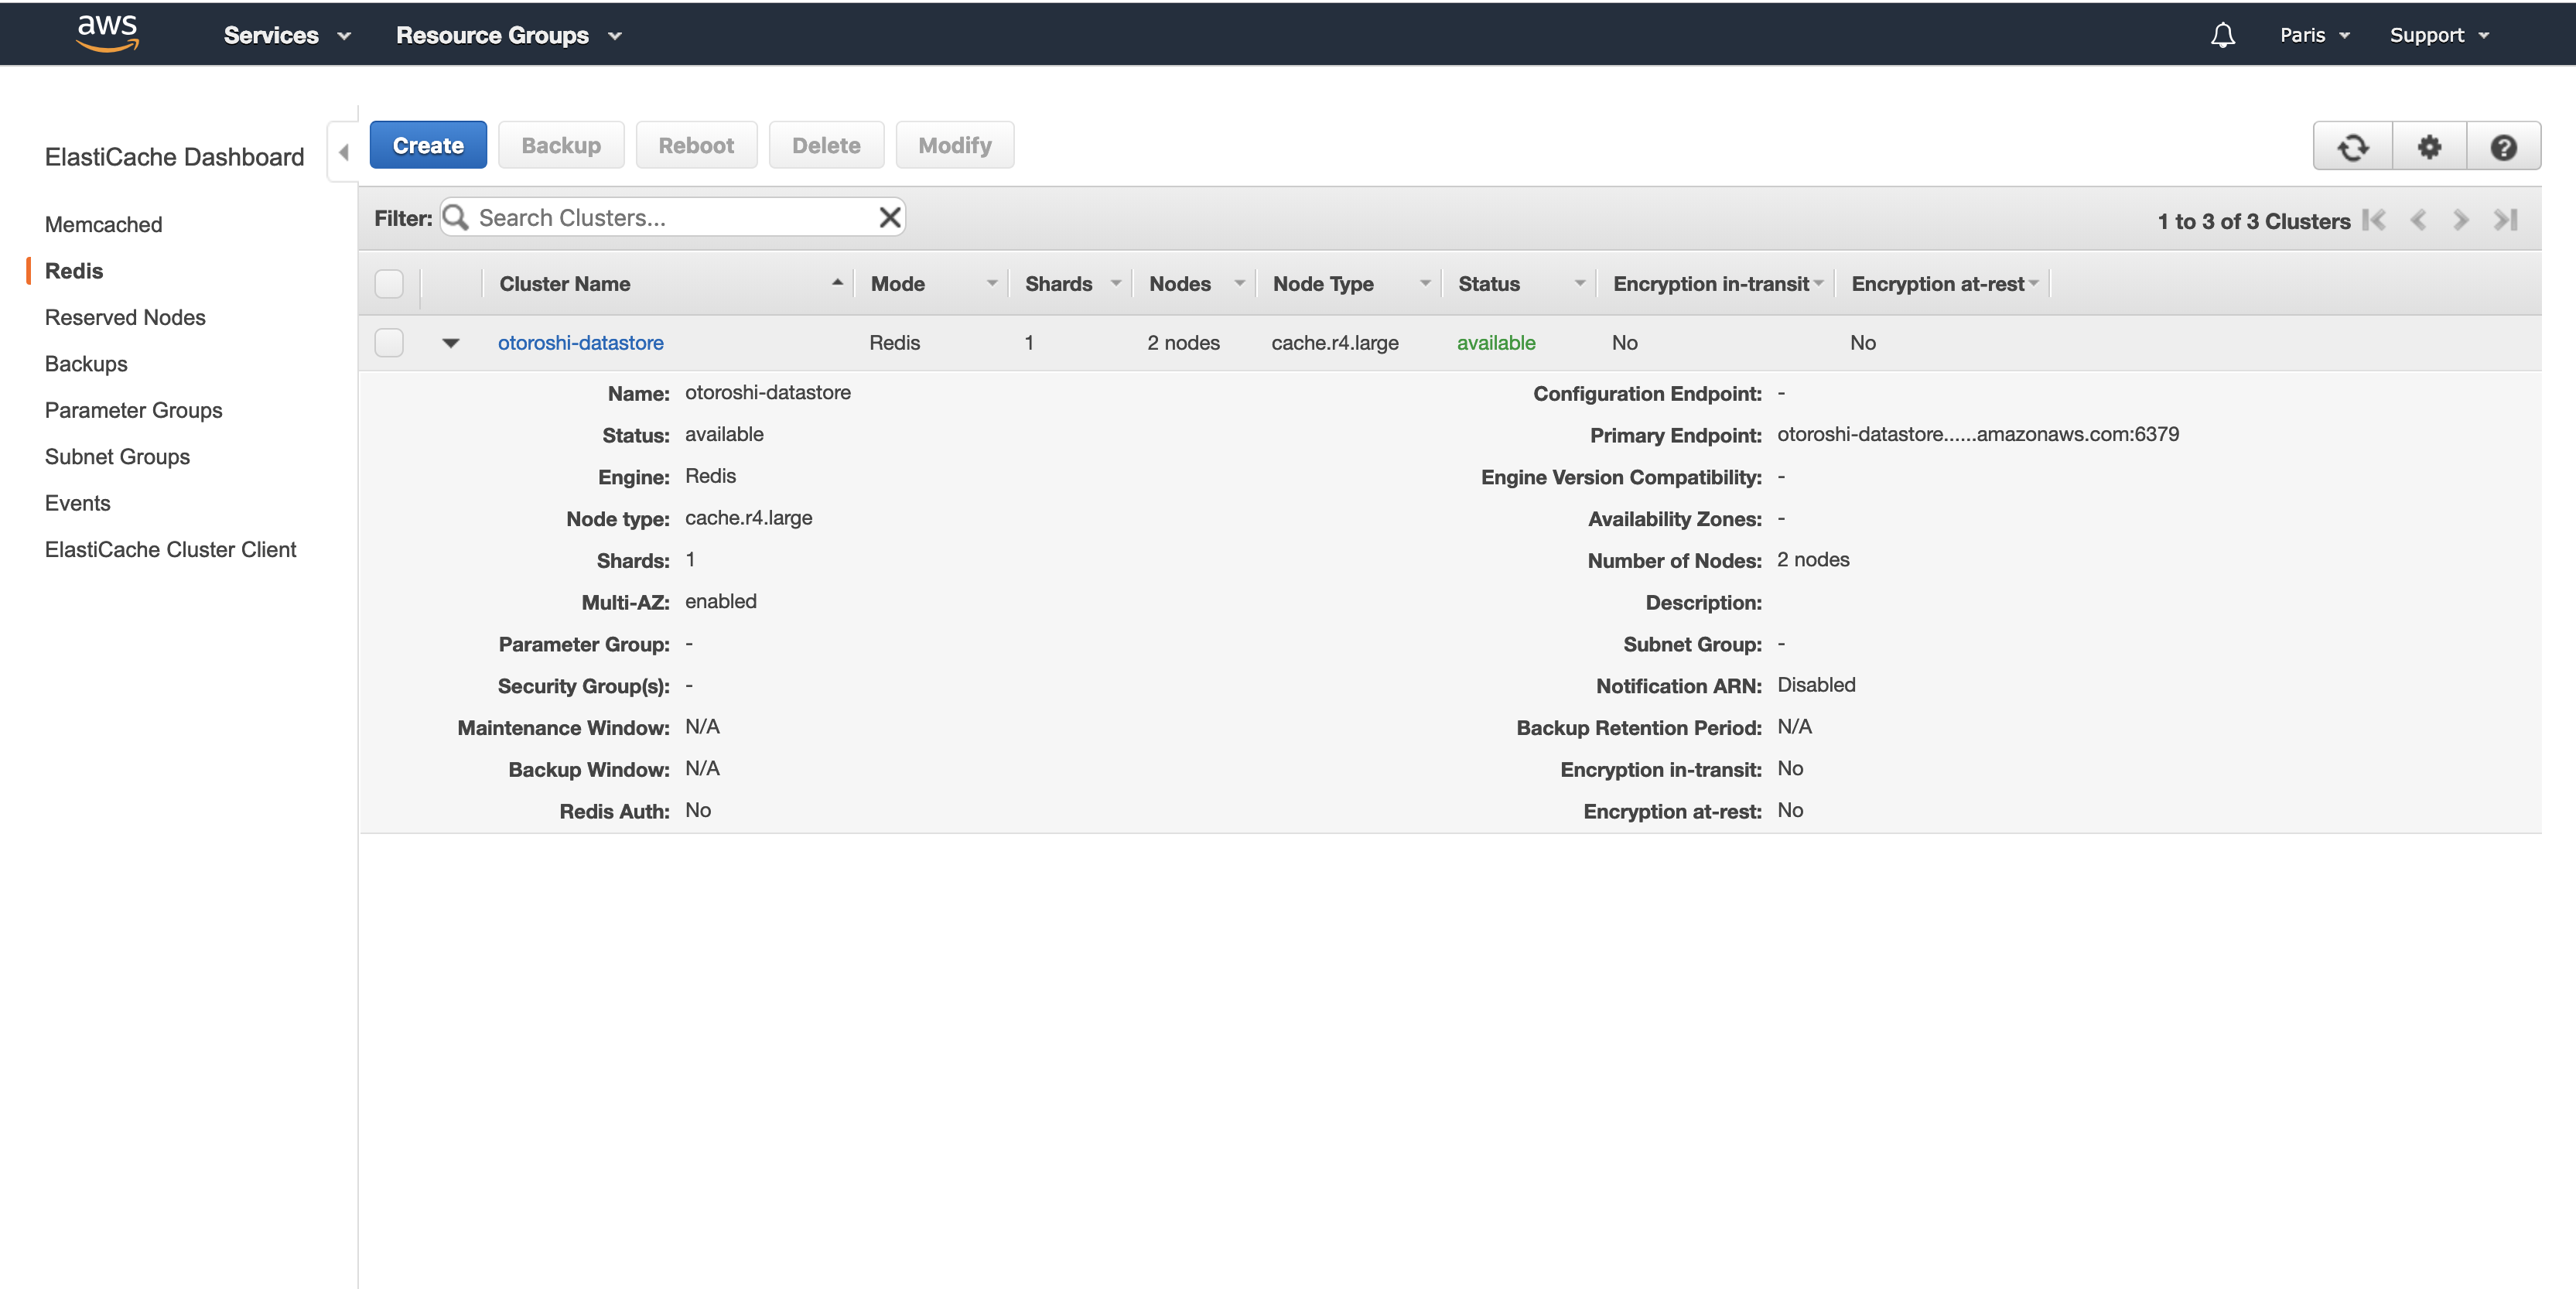Toggle the select-all clusters checkbox
This screenshot has width=2576, height=1289.
[x=389, y=284]
